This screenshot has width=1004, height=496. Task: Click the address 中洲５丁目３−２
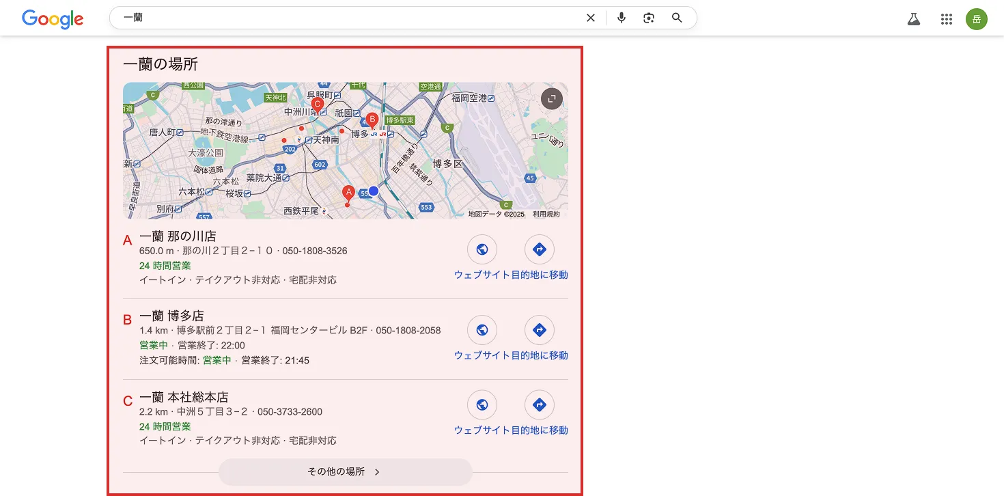click(214, 412)
